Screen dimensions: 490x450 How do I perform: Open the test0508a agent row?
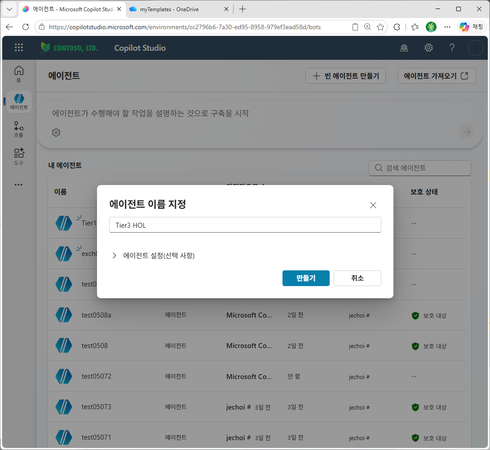pyautogui.click(x=257, y=315)
